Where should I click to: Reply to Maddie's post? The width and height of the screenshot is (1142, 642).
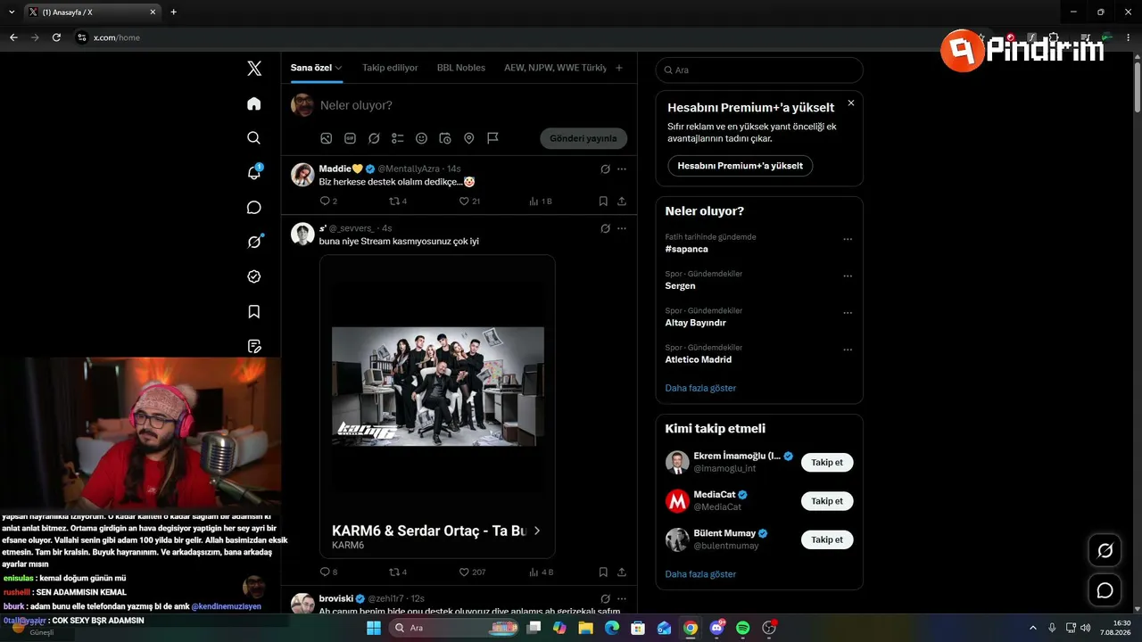pyautogui.click(x=327, y=202)
